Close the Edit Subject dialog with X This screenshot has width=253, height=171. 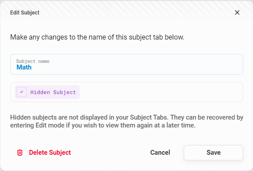[237, 12]
